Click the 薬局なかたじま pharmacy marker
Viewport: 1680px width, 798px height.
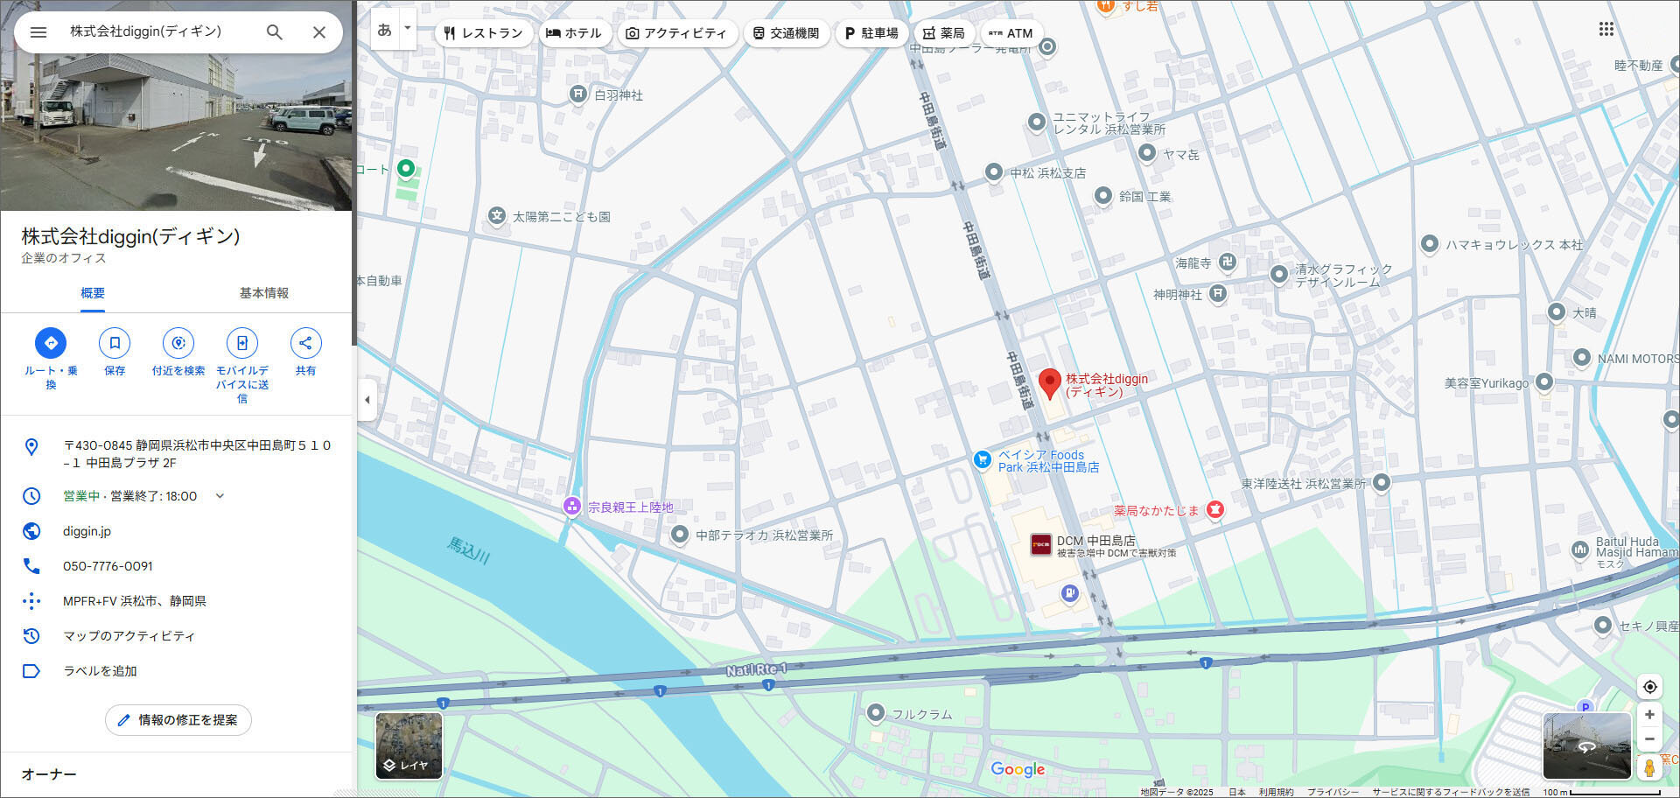pos(1214,509)
